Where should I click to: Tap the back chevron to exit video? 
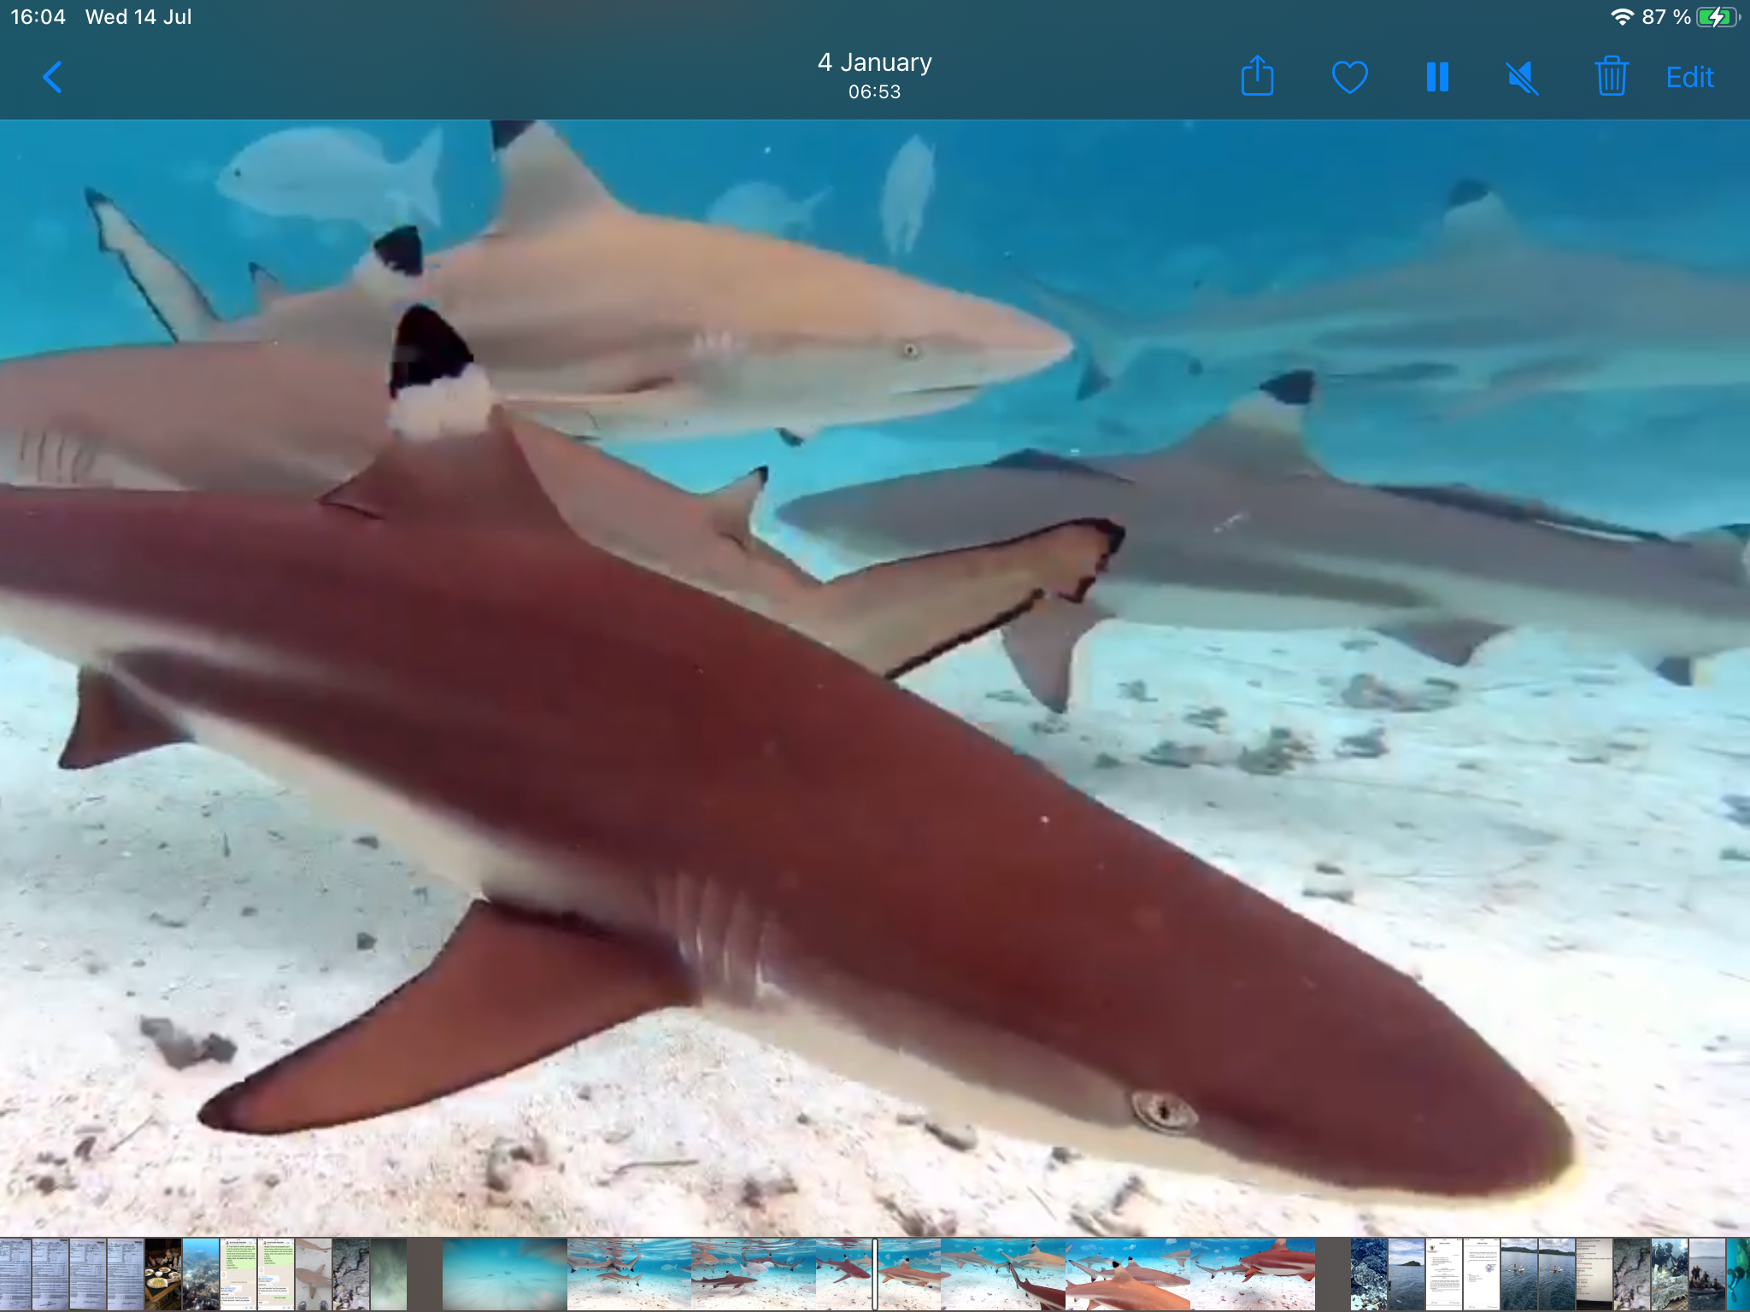tap(52, 78)
